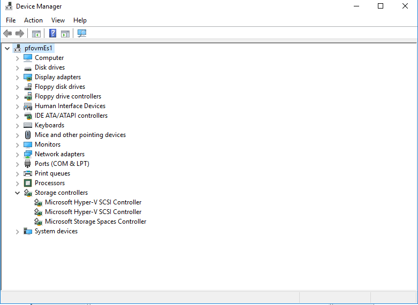Select Microsoft Storage Spaces Controller

click(x=95, y=222)
